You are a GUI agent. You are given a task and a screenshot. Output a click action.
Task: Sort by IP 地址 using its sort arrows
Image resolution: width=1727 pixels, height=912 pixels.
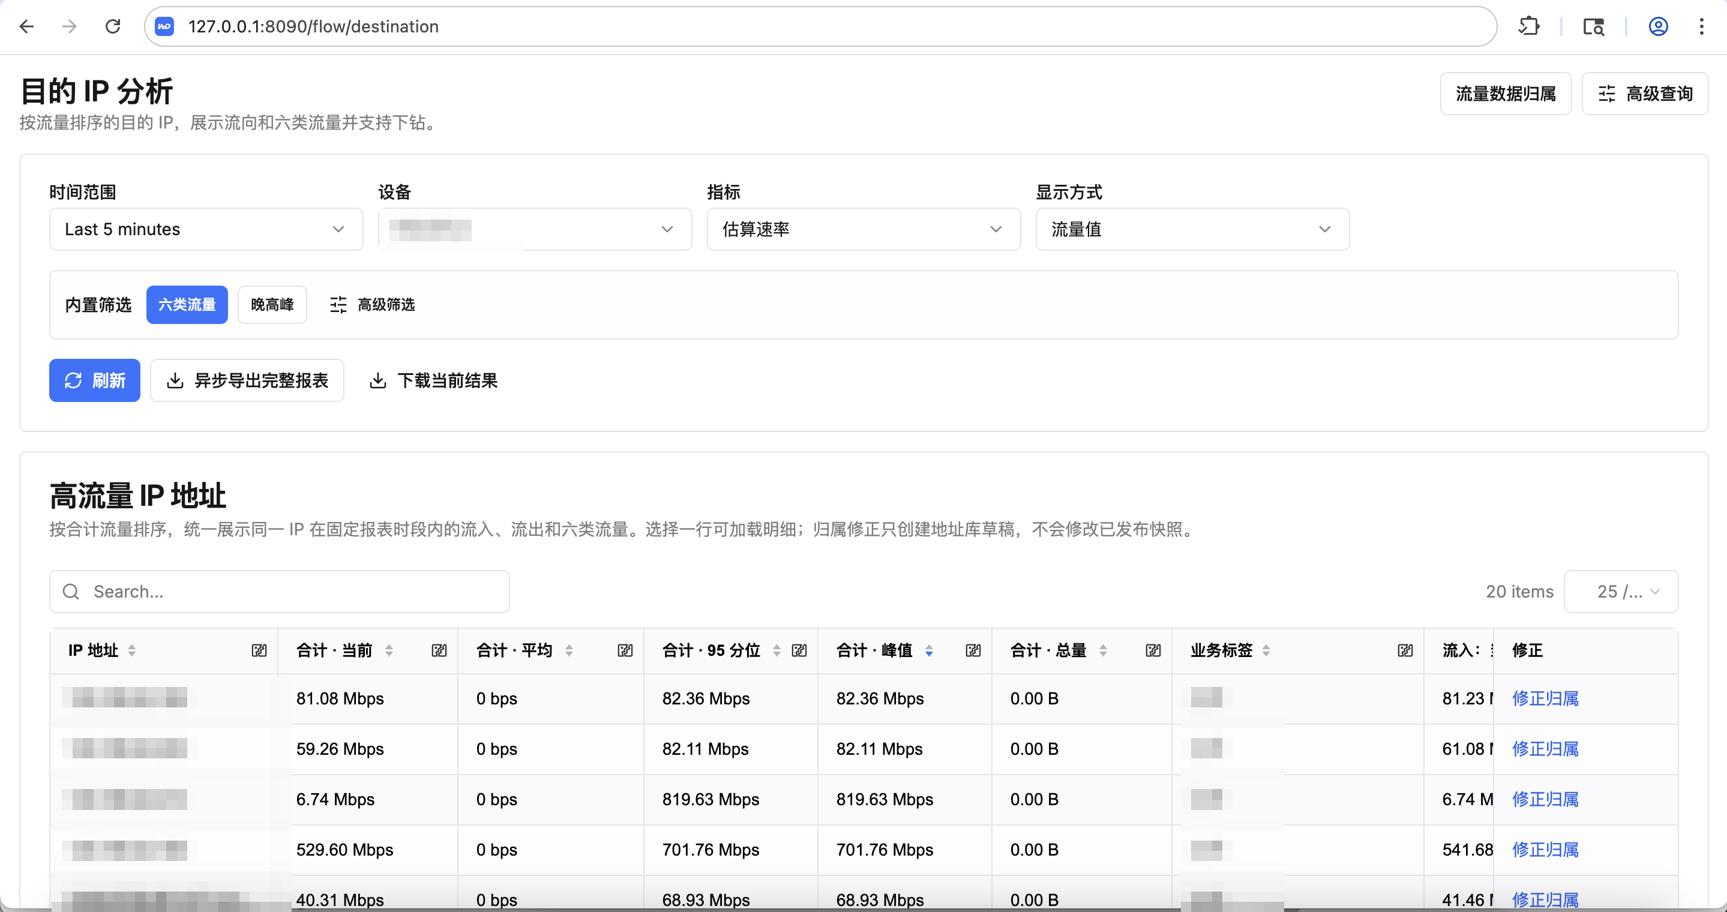(132, 650)
